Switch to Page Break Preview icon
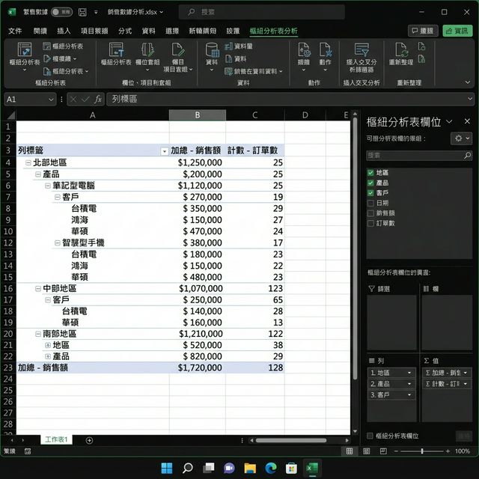 coord(383,451)
